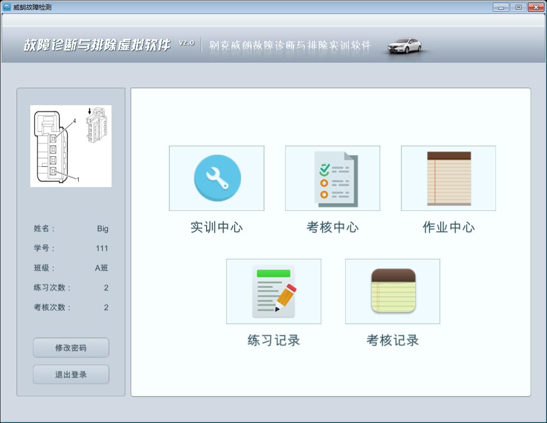Open the 练习记录 pencil document icon

tap(273, 291)
